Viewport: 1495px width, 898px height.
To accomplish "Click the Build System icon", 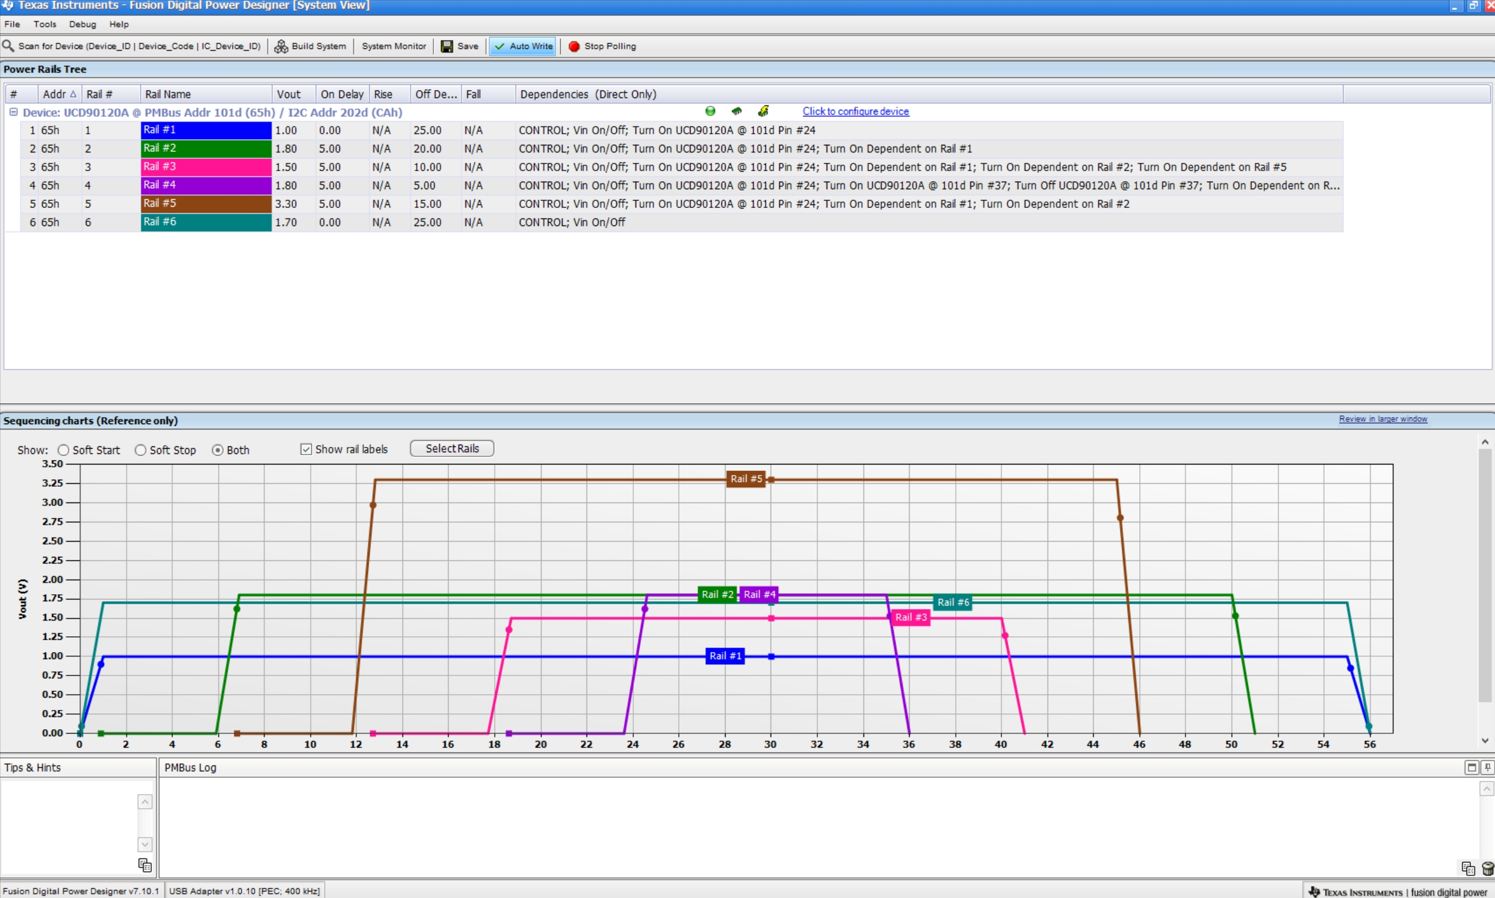I will click(282, 47).
